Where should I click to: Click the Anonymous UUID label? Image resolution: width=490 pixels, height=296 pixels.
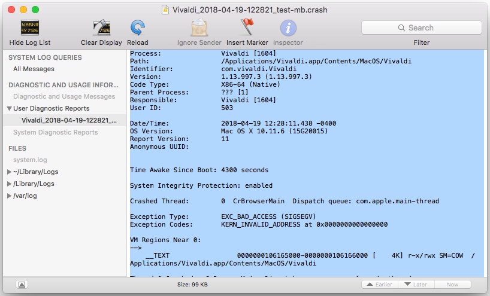159,147
